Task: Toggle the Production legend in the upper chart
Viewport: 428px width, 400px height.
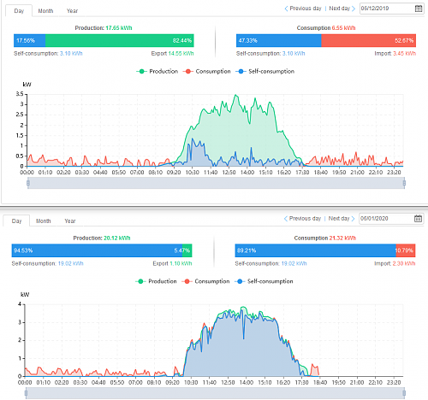Action: point(157,71)
